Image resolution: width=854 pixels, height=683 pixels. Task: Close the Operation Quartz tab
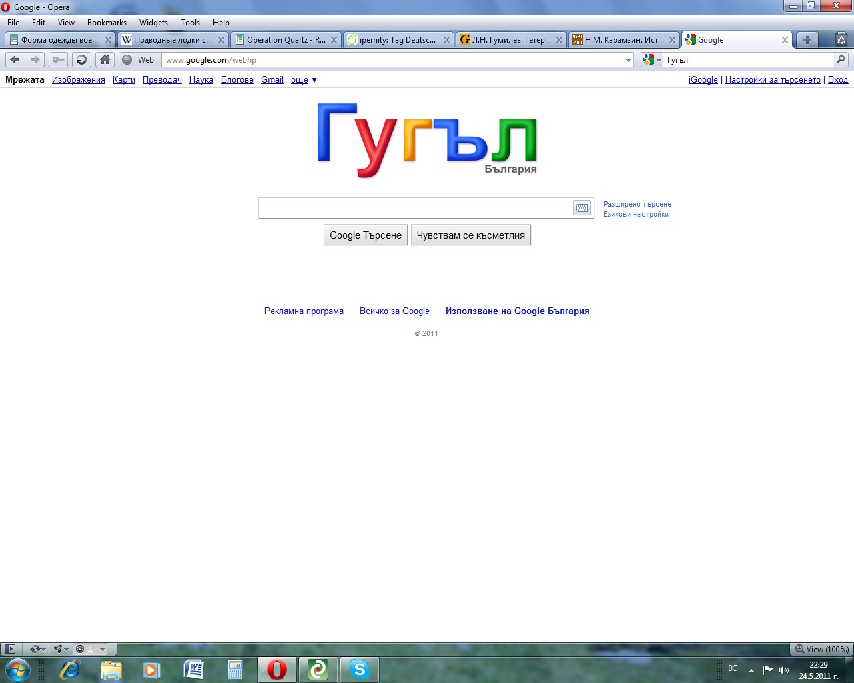pos(334,40)
